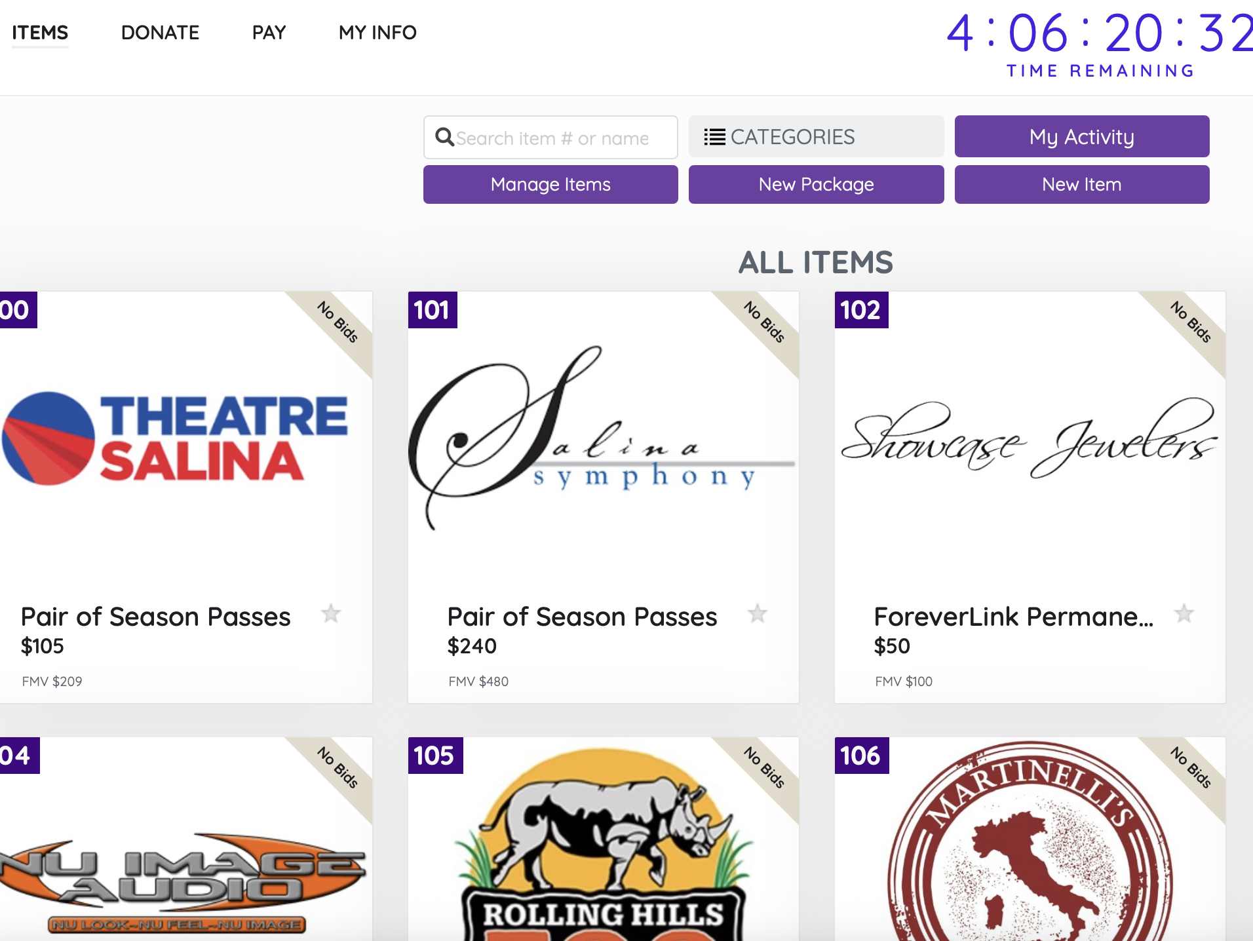Click the magnifier search icon

[444, 137]
